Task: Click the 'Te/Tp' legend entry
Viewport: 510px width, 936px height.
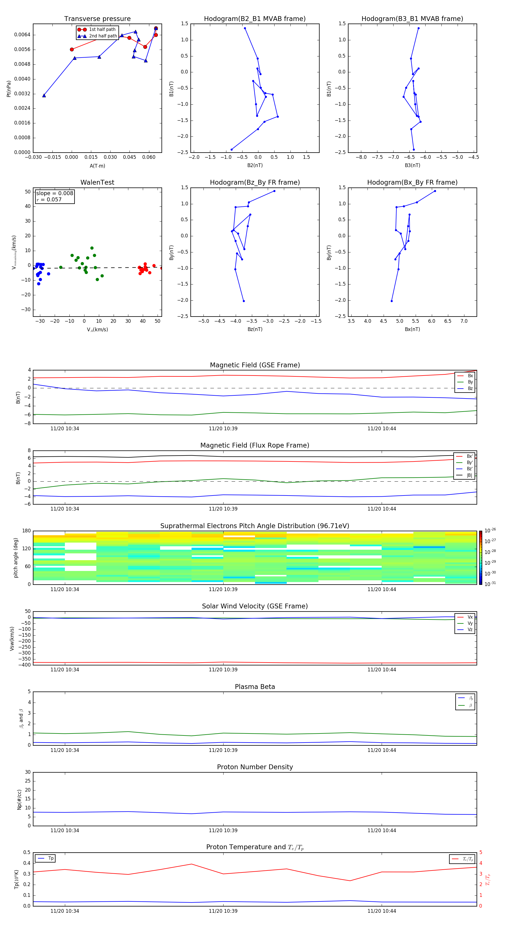Action: point(463,859)
